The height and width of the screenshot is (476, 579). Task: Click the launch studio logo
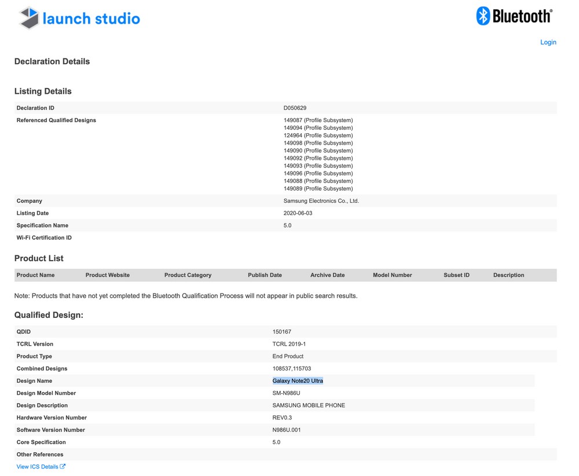click(x=79, y=19)
